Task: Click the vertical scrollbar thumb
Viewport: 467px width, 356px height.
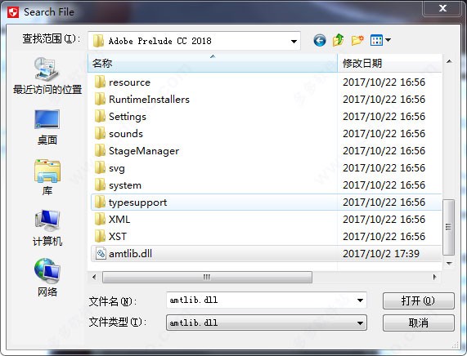Action: pyautogui.click(x=448, y=227)
